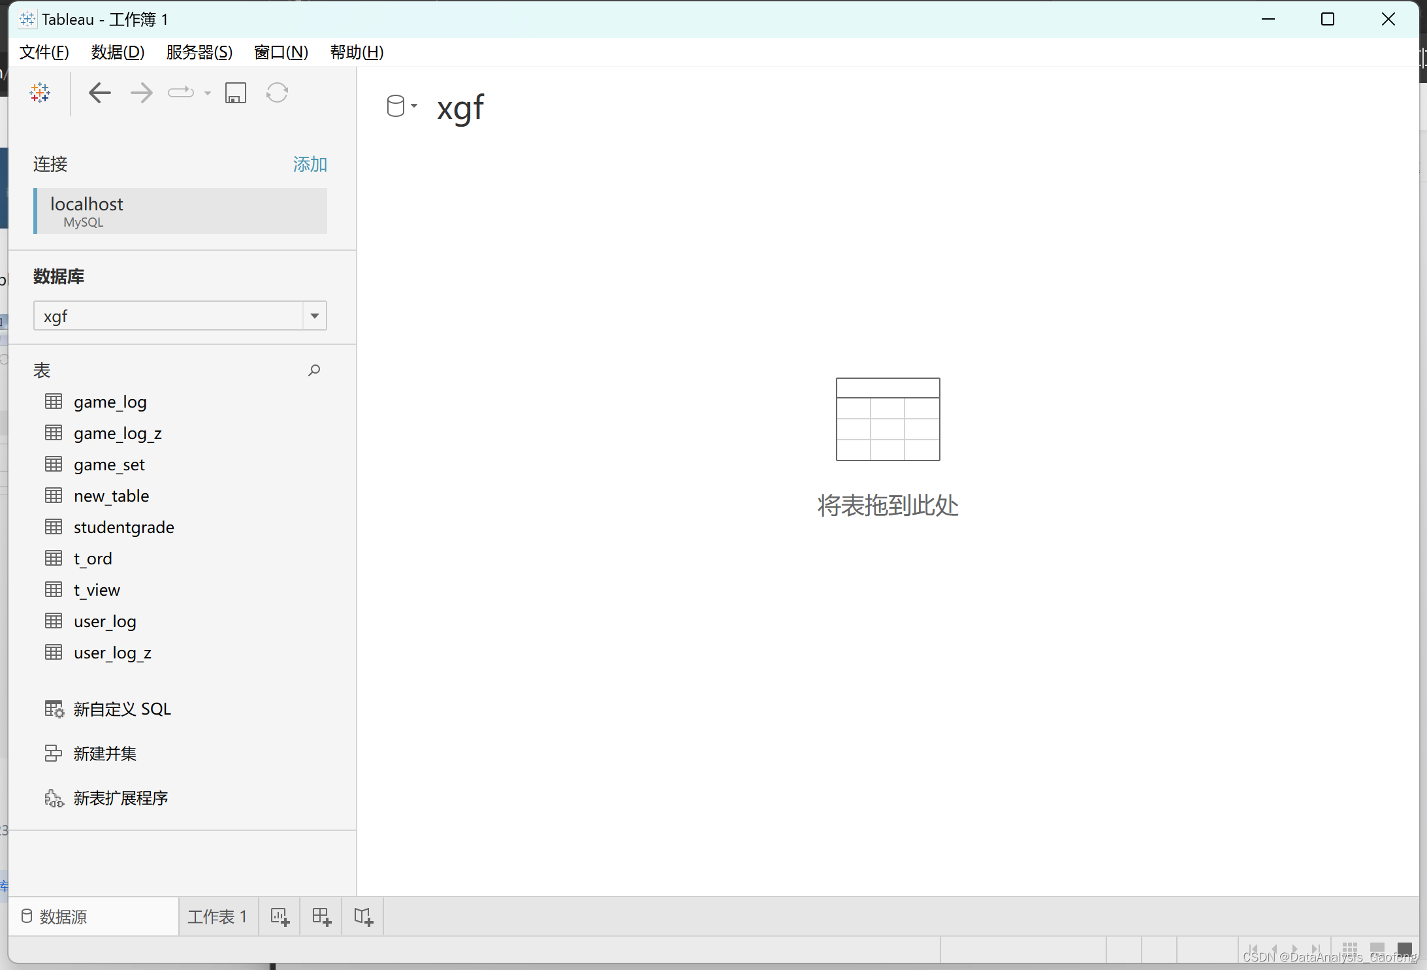Select the studentgrade table
The image size is (1427, 970).
click(x=123, y=527)
